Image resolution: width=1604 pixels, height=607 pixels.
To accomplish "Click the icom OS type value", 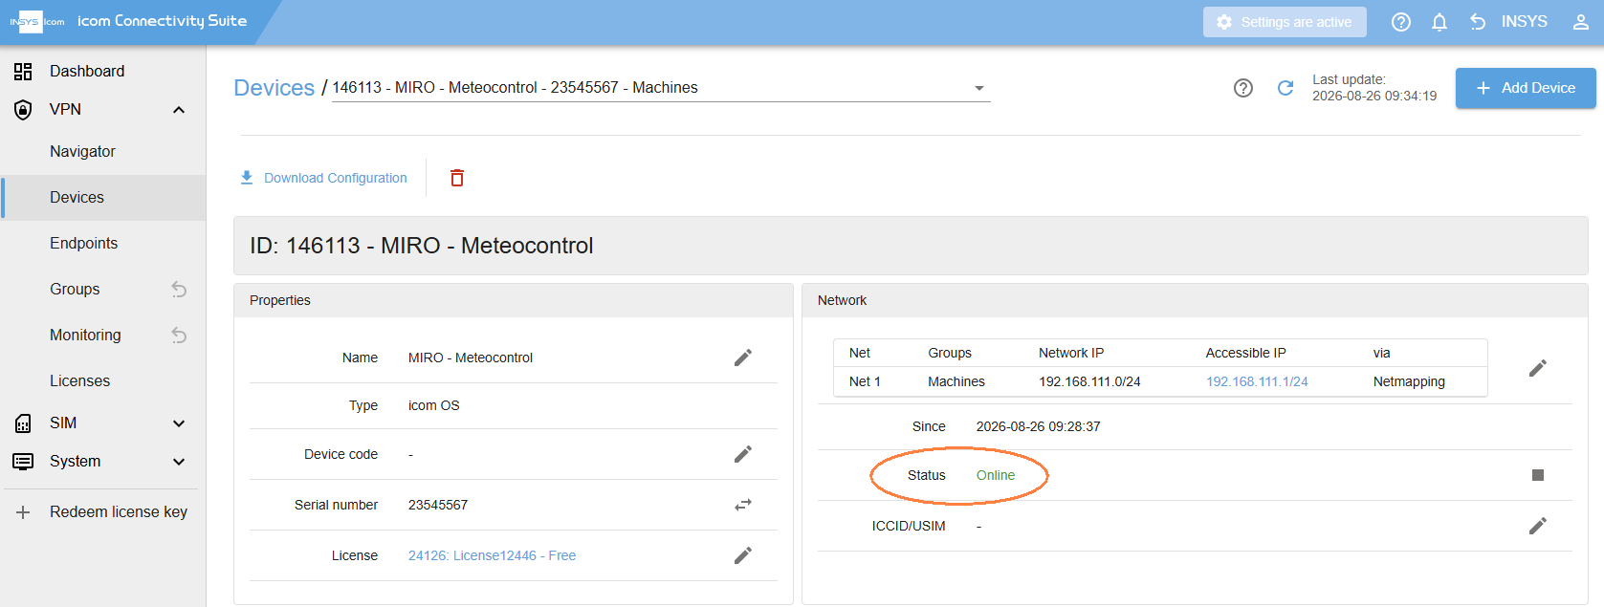I will tap(434, 405).
